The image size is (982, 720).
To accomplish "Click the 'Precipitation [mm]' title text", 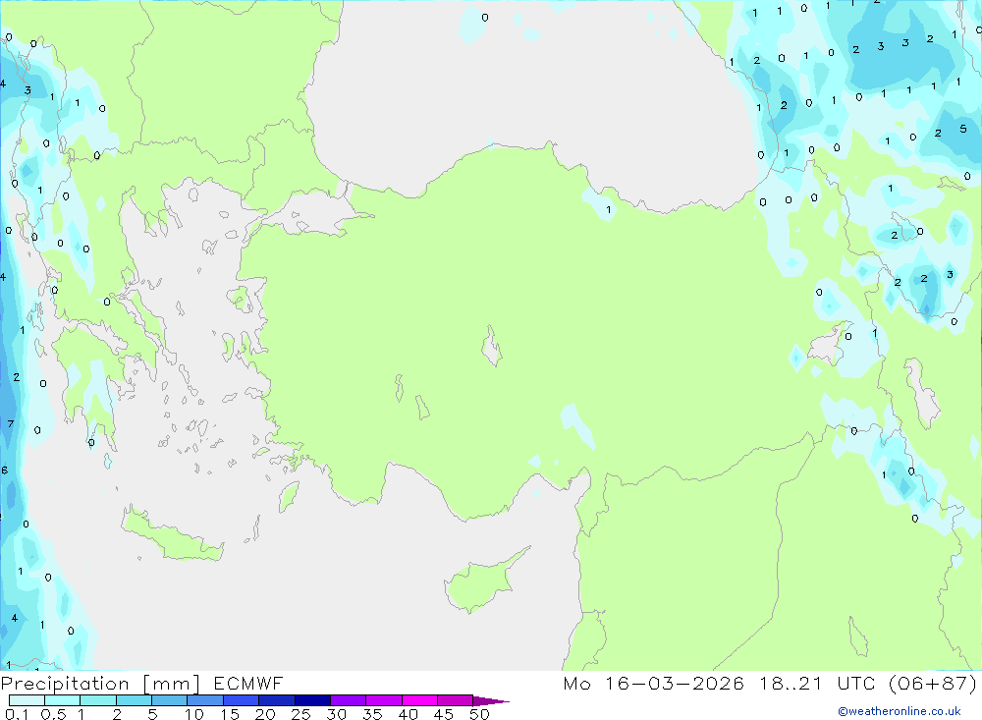I will (100, 684).
